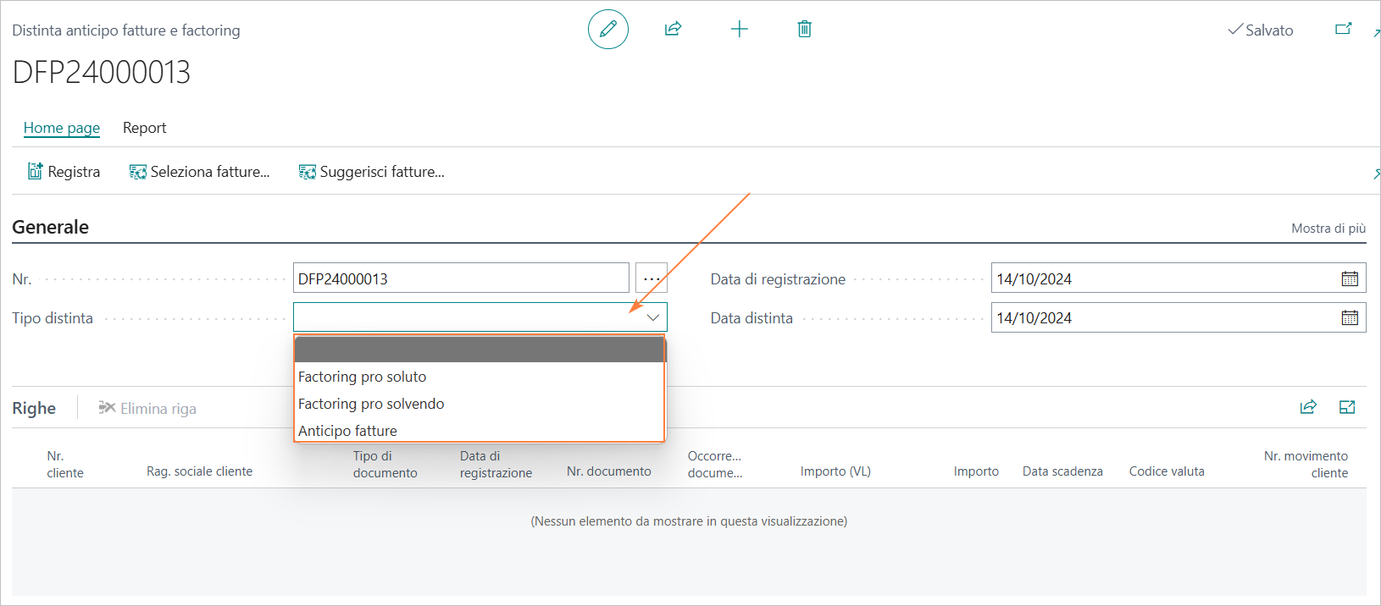This screenshot has width=1381, height=606.
Task: Click Seleziona fatture action
Action: click(x=200, y=172)
